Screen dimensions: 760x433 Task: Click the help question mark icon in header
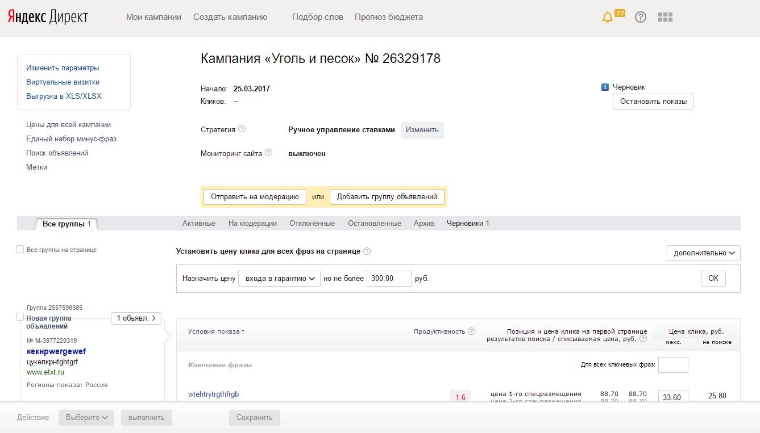coord(641,17)
